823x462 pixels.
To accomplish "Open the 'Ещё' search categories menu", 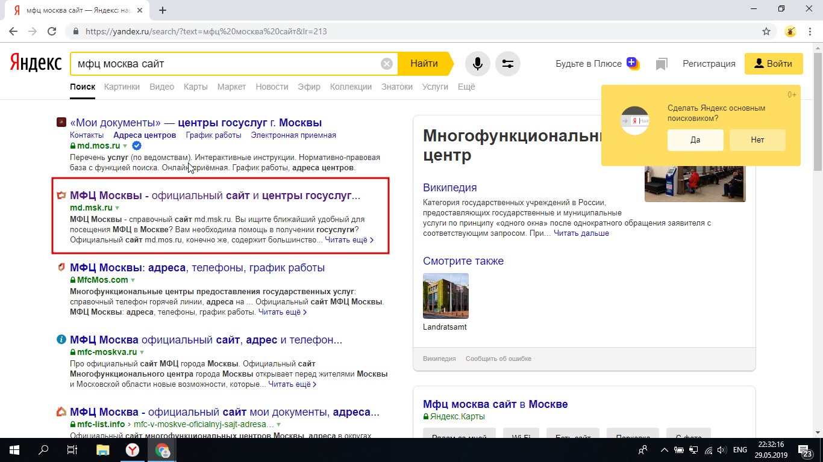I will (466, 87).
